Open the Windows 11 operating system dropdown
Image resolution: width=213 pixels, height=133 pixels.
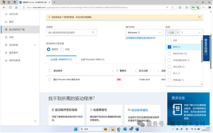tap(144, 33)
